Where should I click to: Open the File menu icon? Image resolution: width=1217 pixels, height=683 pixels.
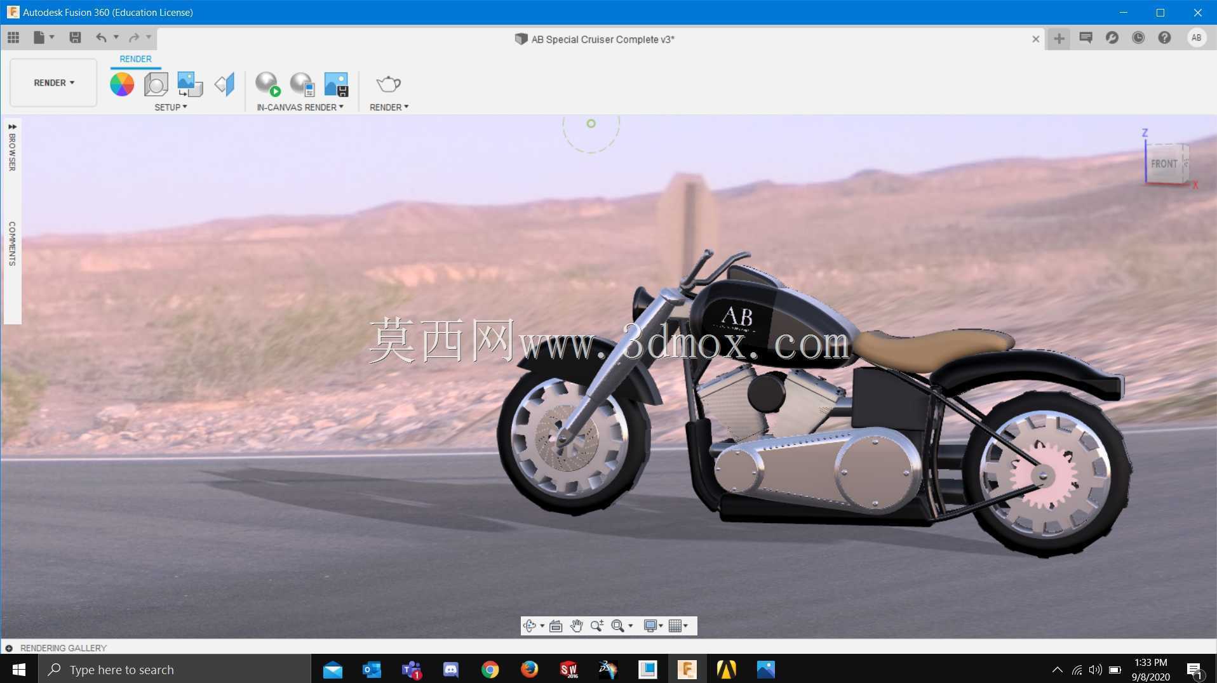pyautogui.click(x=39, y=37)
